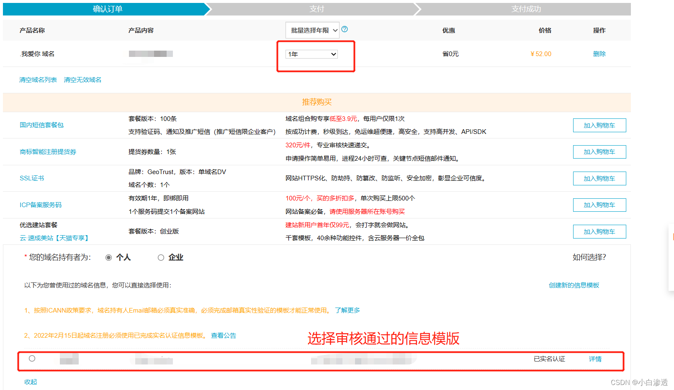The height and width of the screenshot is (390, 674).
Task: Open the SSL证书 link
Action: click(32, 178)
